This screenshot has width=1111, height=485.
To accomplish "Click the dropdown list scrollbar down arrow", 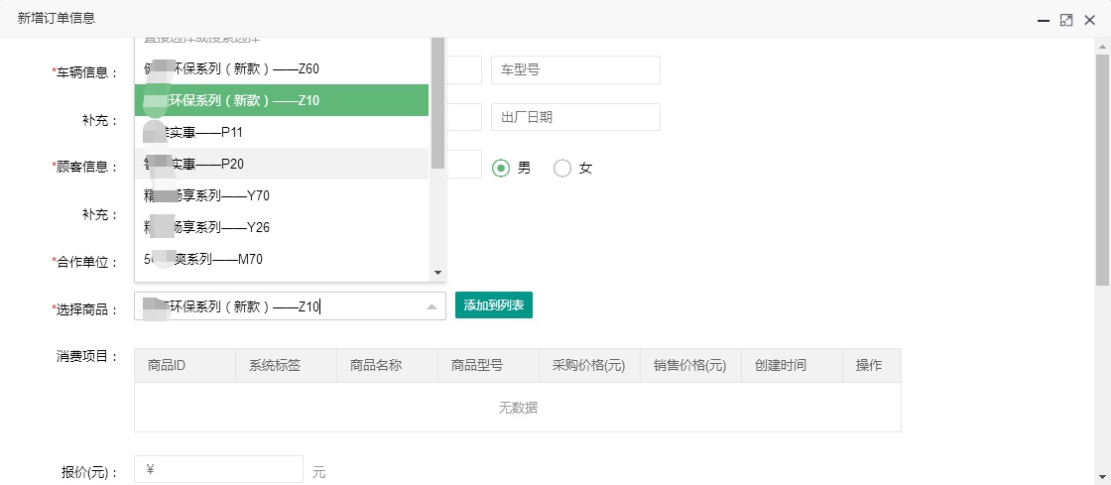I will coord(437,273).
